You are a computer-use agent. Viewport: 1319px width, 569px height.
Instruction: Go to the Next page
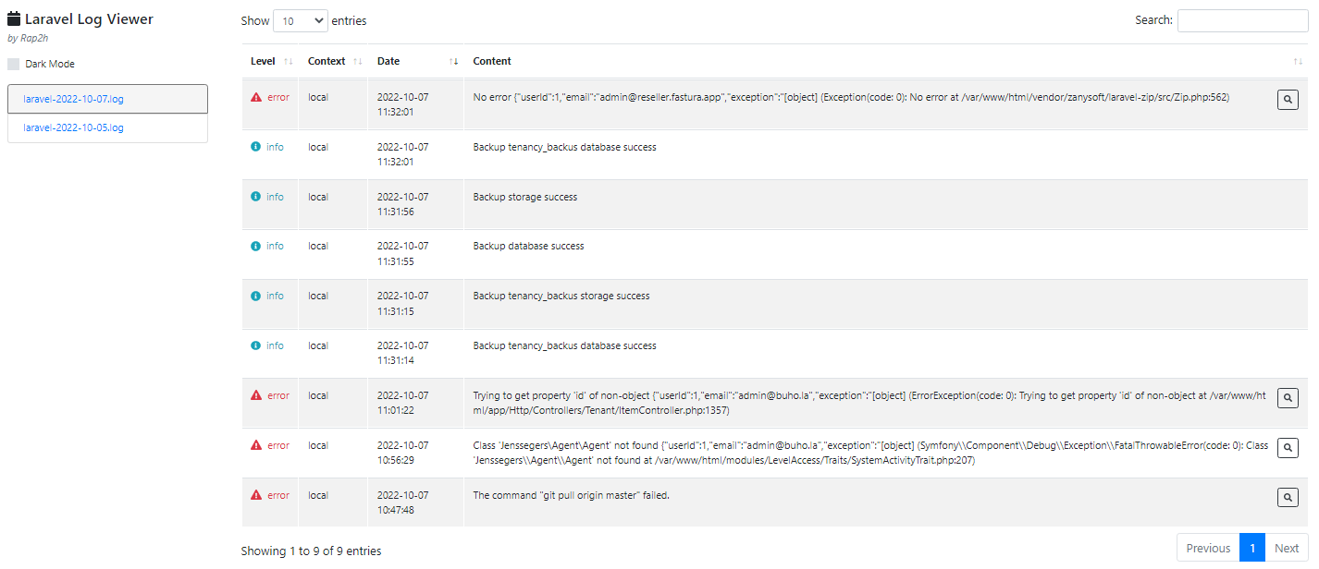pyautogui.click(x=1287, y=548)
